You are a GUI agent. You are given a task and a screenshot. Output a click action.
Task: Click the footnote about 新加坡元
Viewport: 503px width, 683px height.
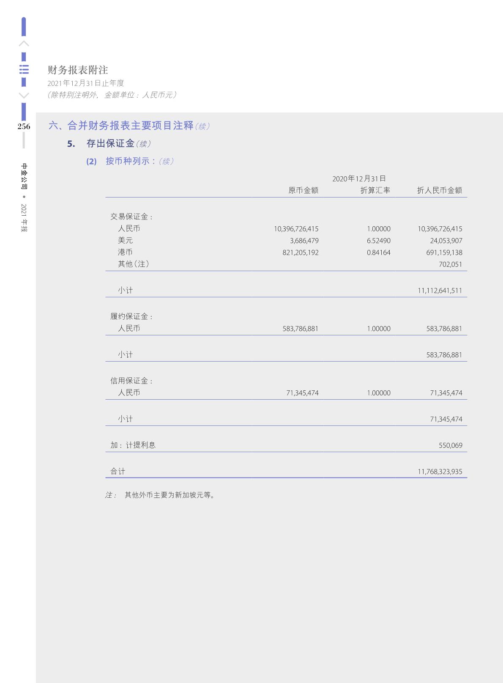[170, 495]
